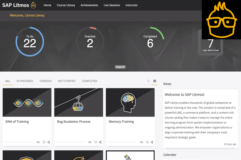Share the Memory Training course
241x160 pixels.
point(152,142)
